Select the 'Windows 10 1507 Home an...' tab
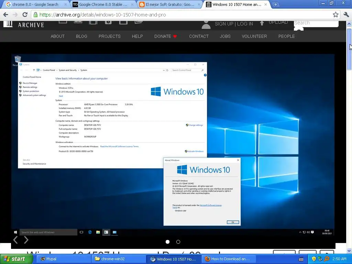 pyautogui.click(x=237, y=4)
